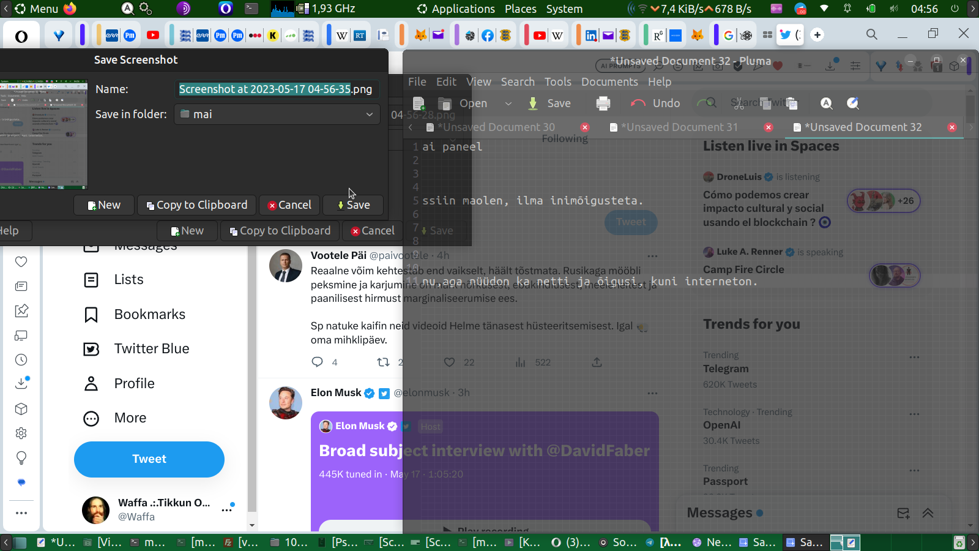Select the screenshot preview thumbnail

[43, 134]
